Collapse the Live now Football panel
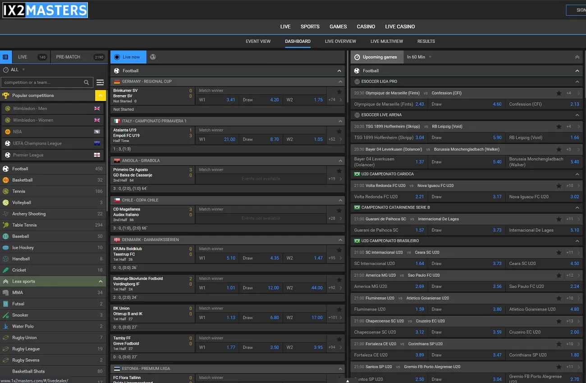The height and width of the screenshot is (383, 586). click(339, 71)
